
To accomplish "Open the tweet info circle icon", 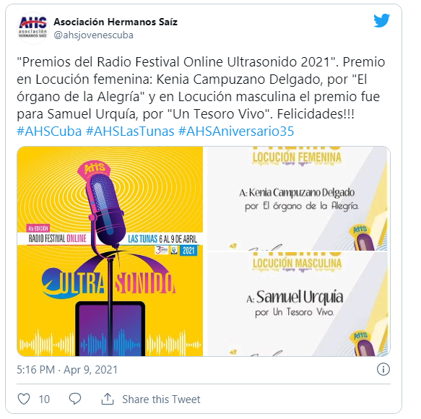I will coord(383,369).
